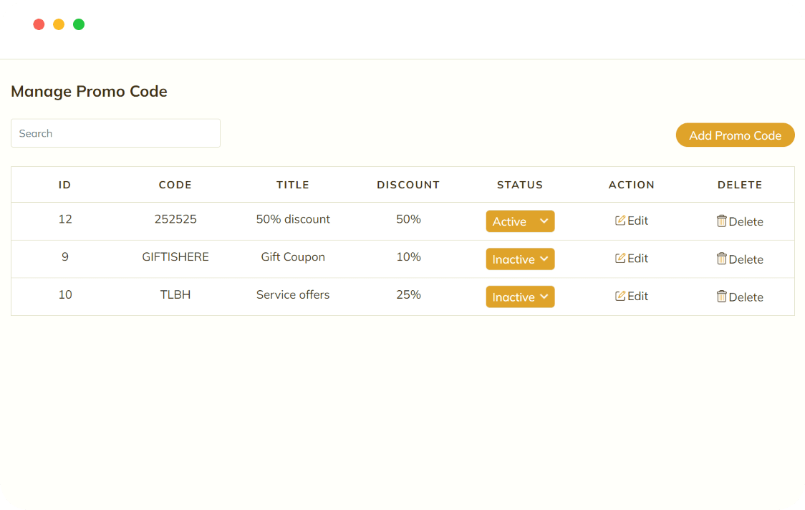Image resolution: width=805 pixels, height=510 pixels.
Task: Click the edit pencil icon beside Gift Coupon
Action: [620, 259]
